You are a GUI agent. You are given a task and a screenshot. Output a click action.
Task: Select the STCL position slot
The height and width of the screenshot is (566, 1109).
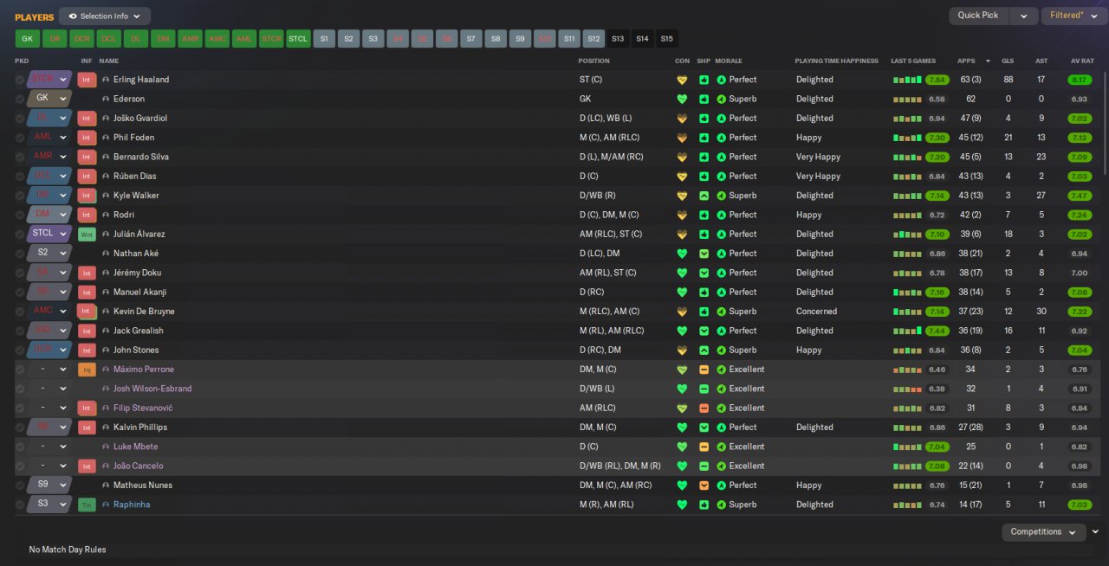pos(298,39)
